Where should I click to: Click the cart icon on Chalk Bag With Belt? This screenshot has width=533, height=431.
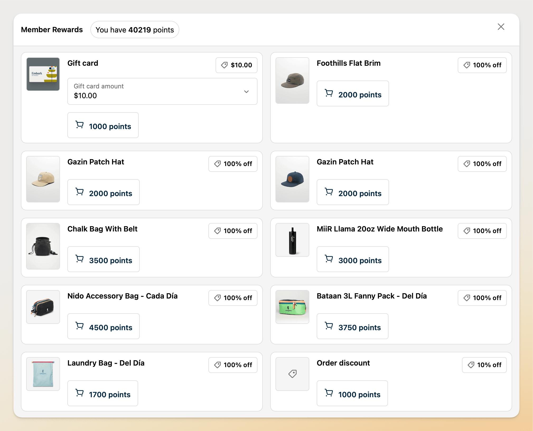coord(80,259)
